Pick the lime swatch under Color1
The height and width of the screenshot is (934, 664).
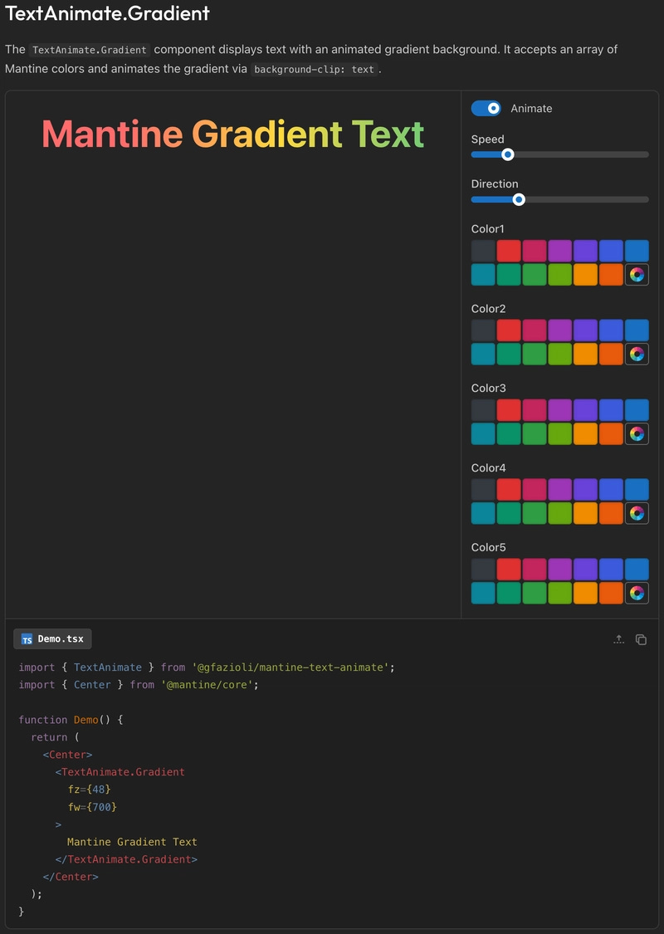[559, 275]
